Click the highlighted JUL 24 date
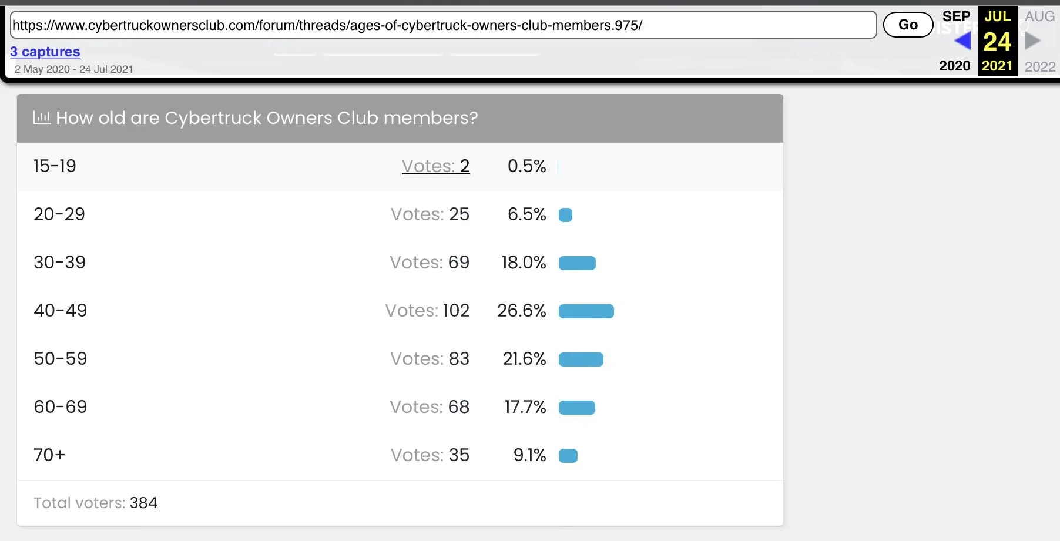The height and width of the screenshot is (541, 1060). pos(997,41)
